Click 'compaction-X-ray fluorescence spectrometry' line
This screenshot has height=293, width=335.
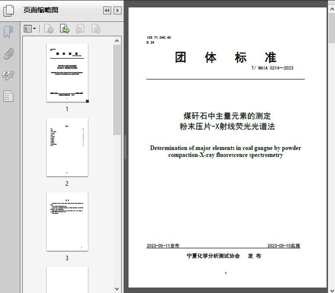226,155
